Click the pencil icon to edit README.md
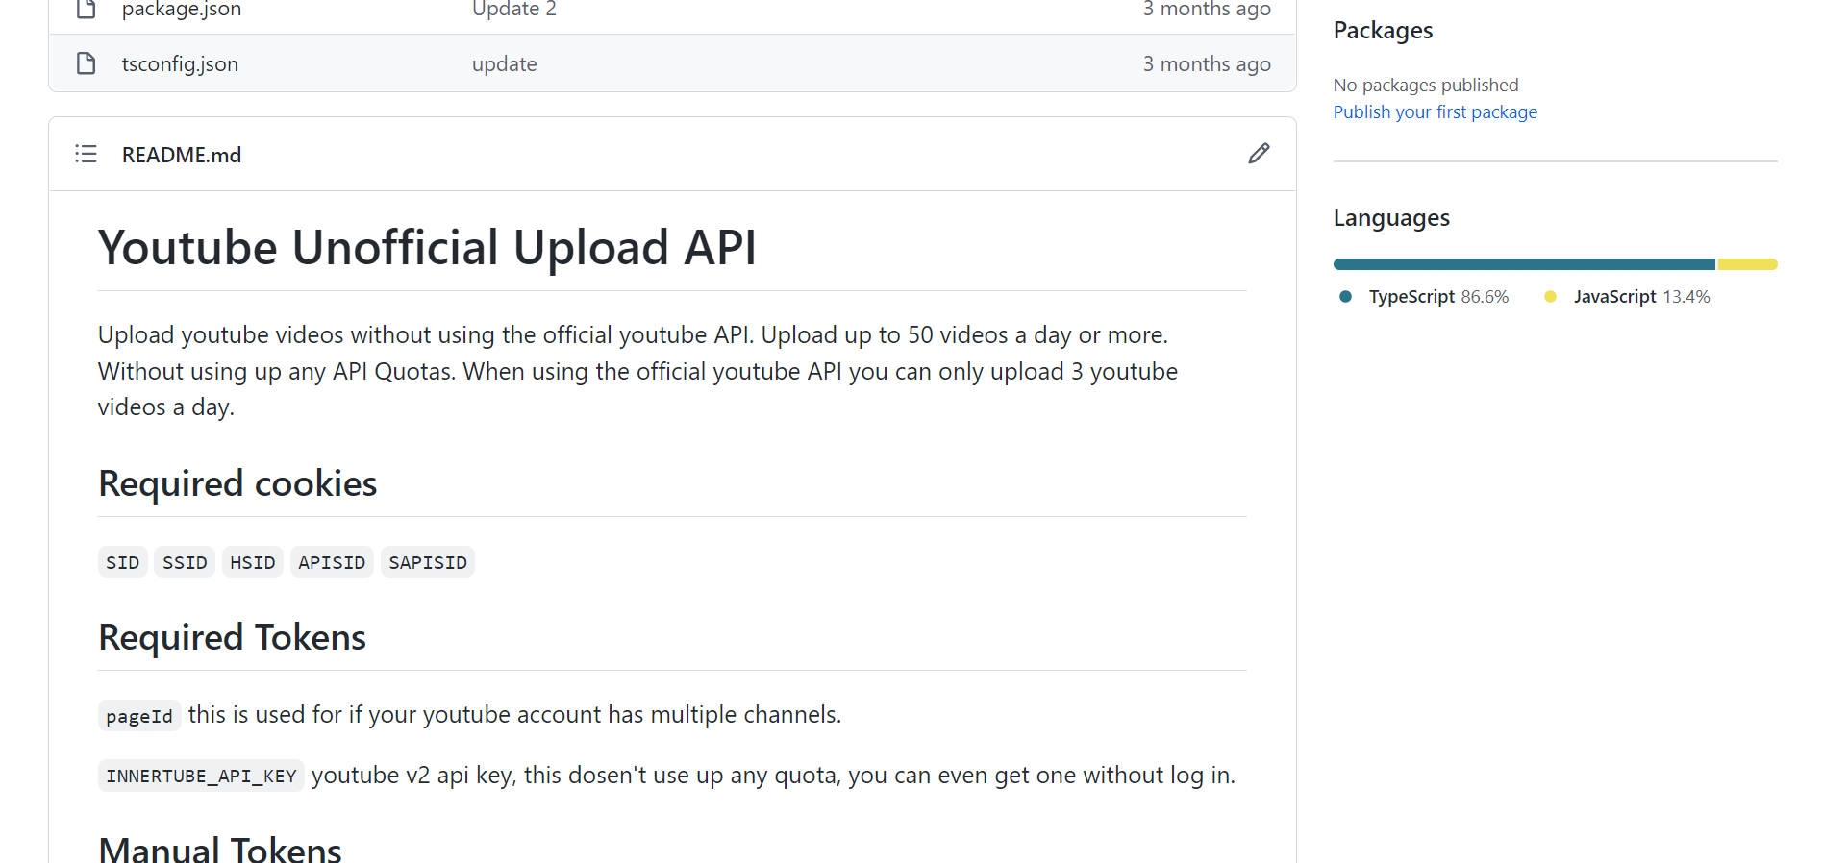1823x863 pixels. (1259, 154)
